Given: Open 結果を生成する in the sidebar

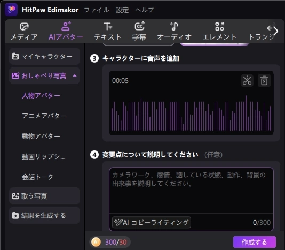Looking at the screenshot, I should click(x=44, y=215).
